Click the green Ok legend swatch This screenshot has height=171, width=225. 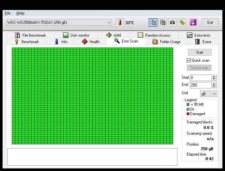pos(188,109)
